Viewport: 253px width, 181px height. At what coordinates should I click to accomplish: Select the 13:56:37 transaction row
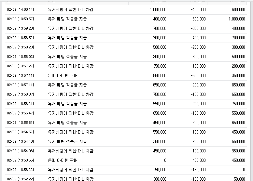[126, 94]
